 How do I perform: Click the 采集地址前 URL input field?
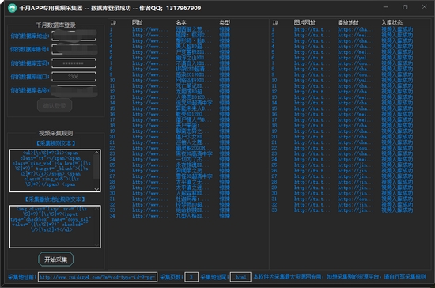tap(97, 277)
